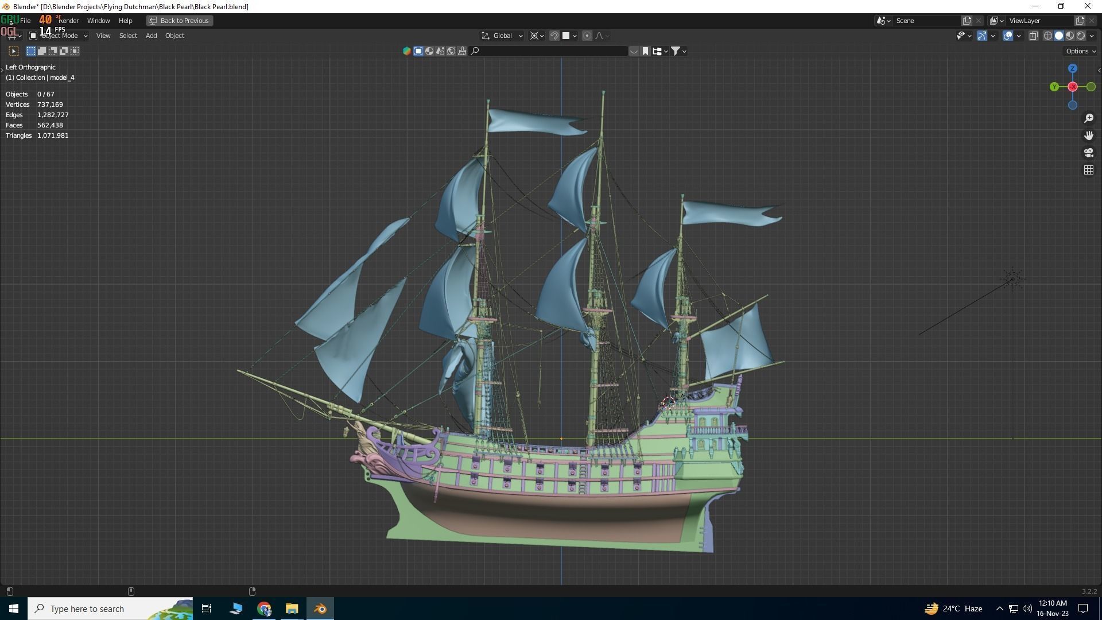Open the display mode hierarchy dropdown
Viewport: 1102px width, 620px height.
[x=660, y=51]
